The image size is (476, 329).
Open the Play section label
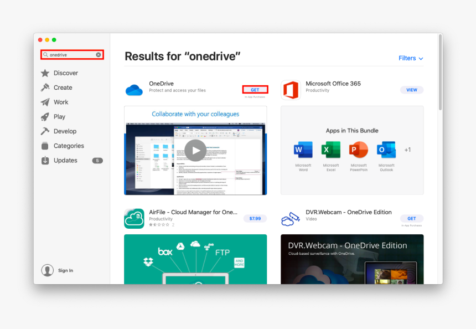click(x=60, y=117)
